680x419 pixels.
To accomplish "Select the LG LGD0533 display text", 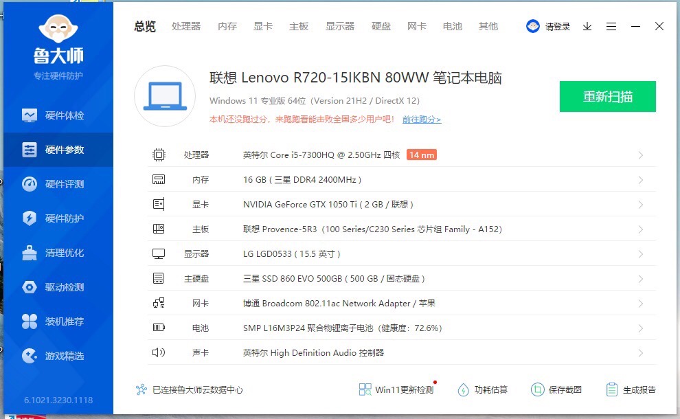I will point(291,253).
